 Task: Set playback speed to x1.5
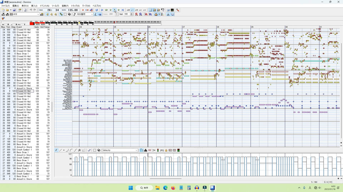(x=136, y=10)
